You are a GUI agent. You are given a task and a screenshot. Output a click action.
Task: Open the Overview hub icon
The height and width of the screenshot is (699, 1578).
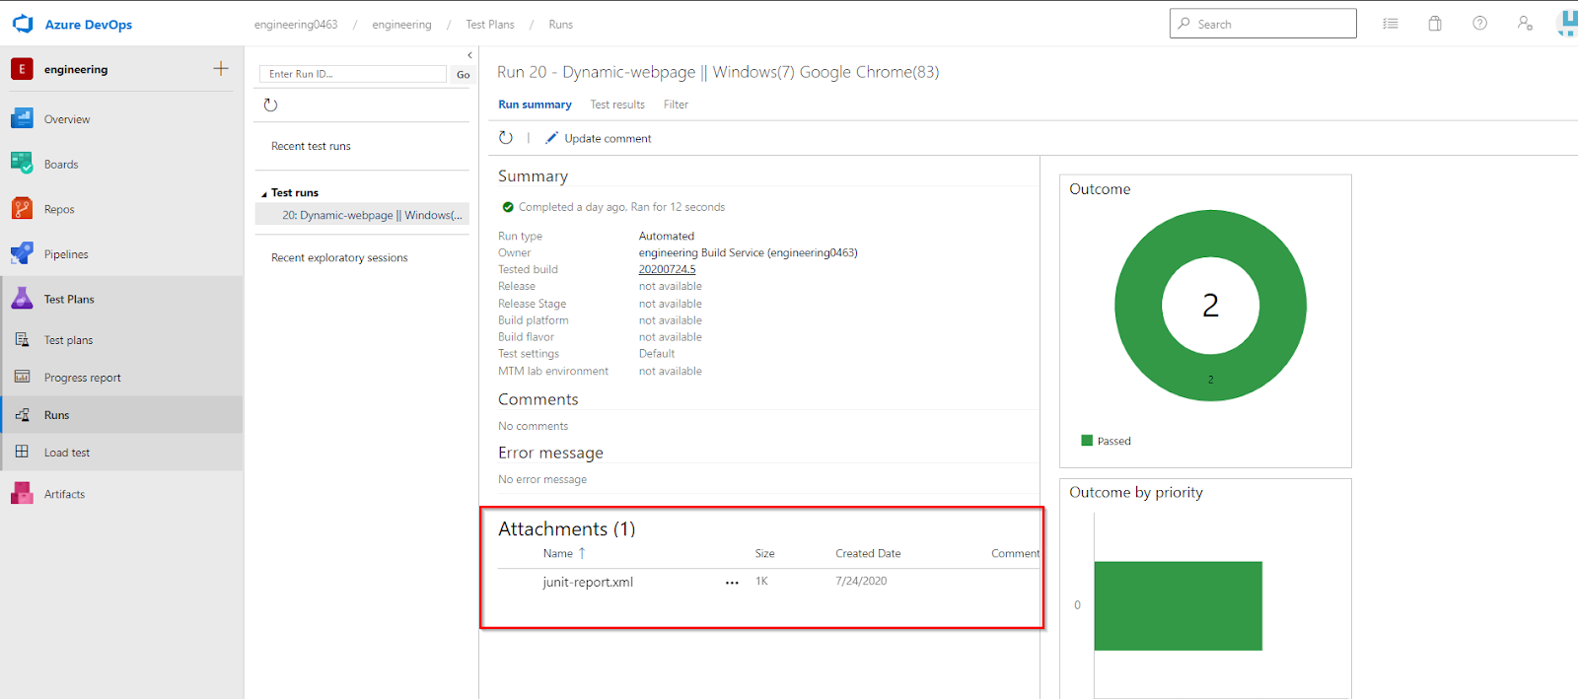click(x=22, y=118)
